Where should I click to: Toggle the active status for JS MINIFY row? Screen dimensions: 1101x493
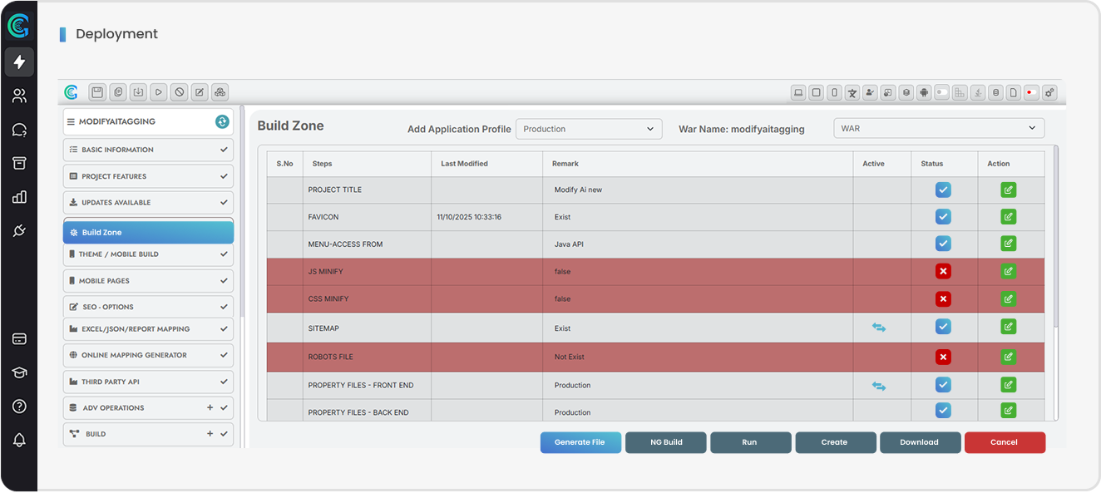pyautogui.click(x=943, y=271)
